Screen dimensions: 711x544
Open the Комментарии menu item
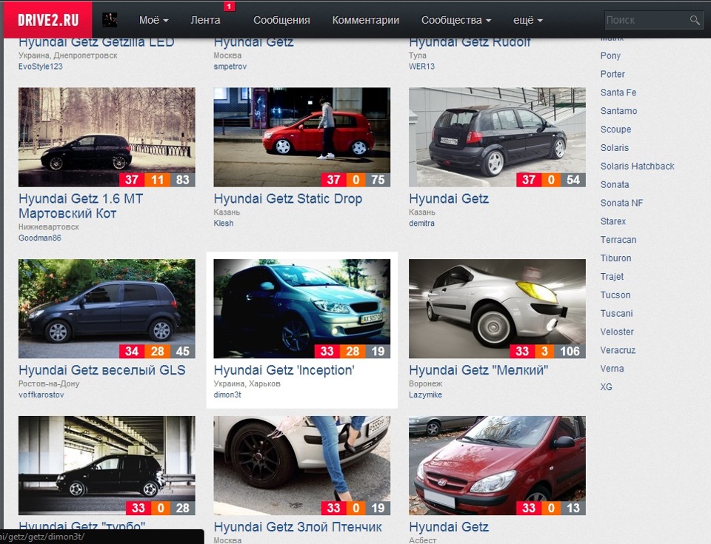[365, 20]
